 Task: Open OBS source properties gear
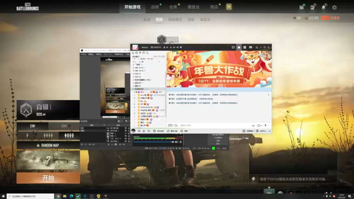pyautogui.click(x=116, y=145)
